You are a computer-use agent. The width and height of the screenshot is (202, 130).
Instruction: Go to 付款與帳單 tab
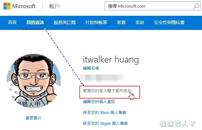pos(96,23)
